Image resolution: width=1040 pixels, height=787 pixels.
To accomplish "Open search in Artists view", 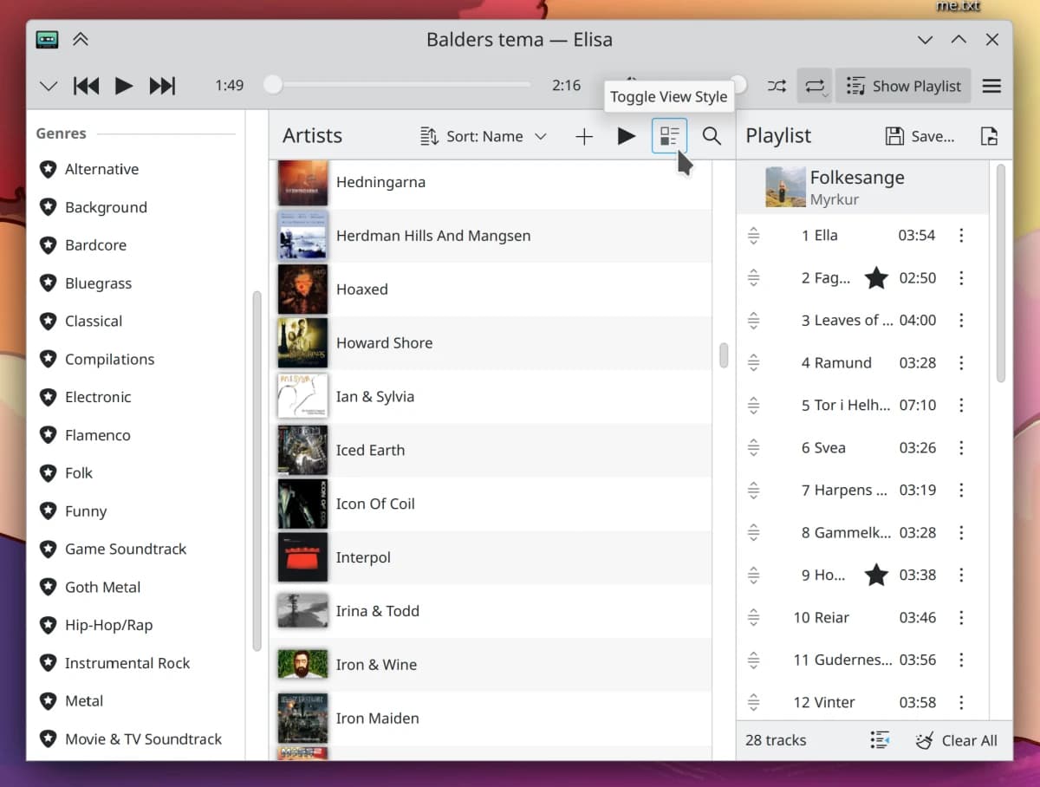I will [712, 136].
